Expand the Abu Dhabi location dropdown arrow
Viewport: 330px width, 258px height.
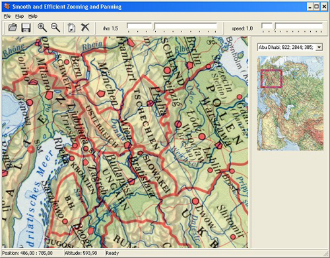pyautogui.click(x=319, y=47)
